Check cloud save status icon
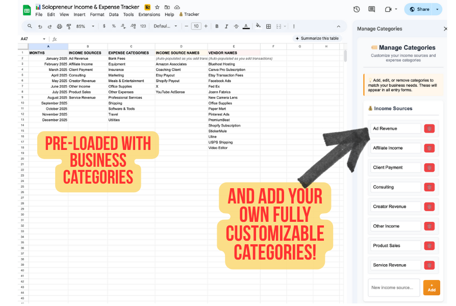This screenshot has height=306, width=456. pos(177,7)
